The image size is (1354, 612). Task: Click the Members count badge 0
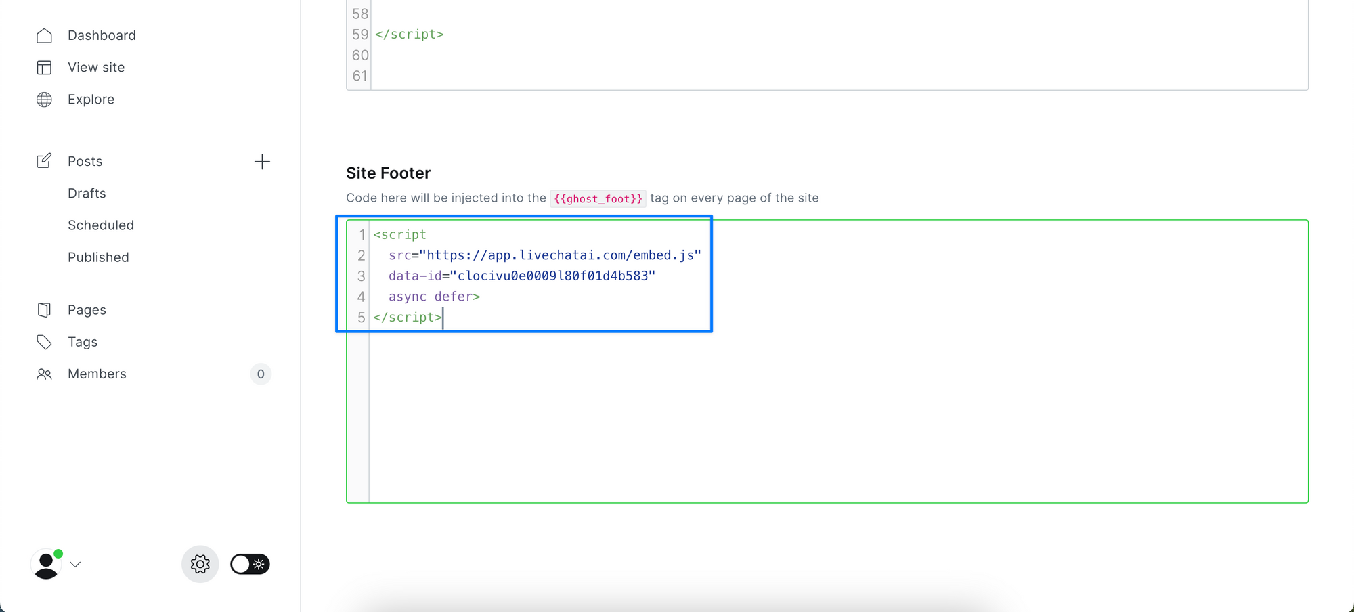click(x=261, y=374)
